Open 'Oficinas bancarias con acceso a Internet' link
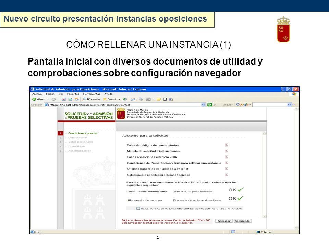 coord(158,169)
